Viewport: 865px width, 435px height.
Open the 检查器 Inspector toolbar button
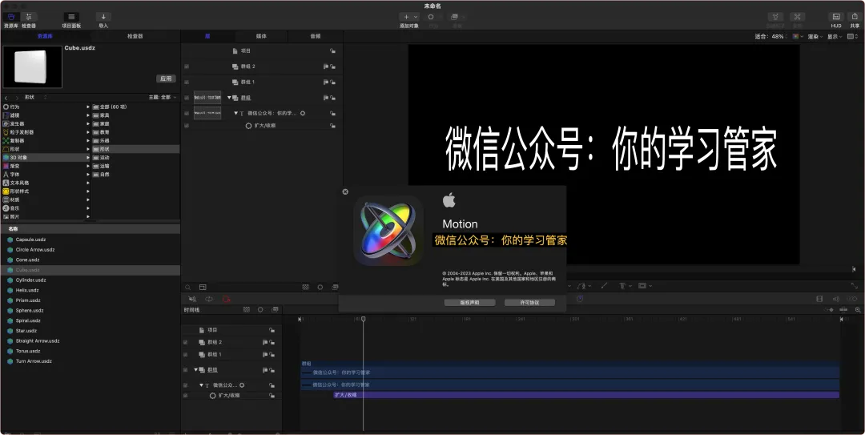29,17
